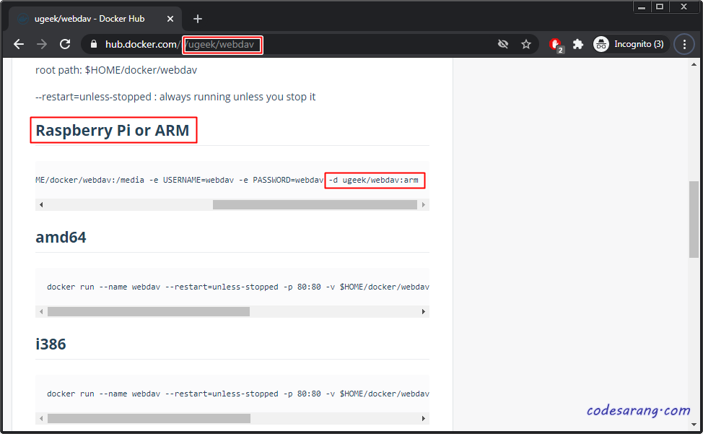Image resolution: width=703 pixels, height=434 pixels.
Task: Open the red ad-blocker extension icon
Action: pyautogui.click(x=556, y=44)
